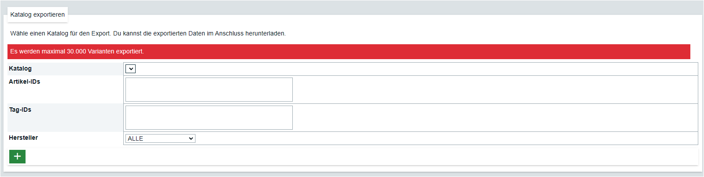Viewport: 704px width, 177px height.
Task: Focus the Tag-IDs text area
Action: (x=209, y=117)
